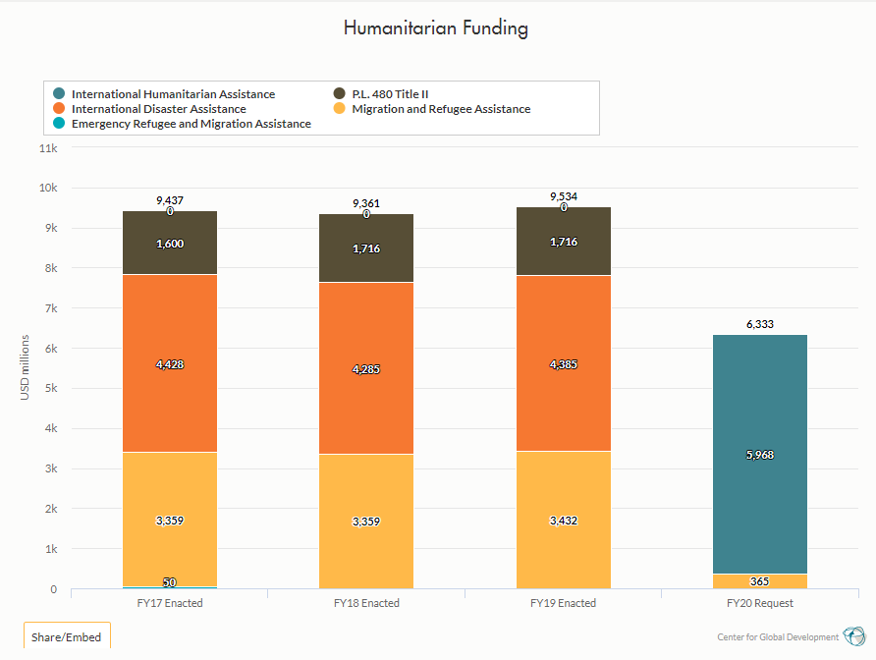Toggle the P.L. 480 Title II legend entry
The width and height of the screenshot is (876, 660).
(393, 94)
